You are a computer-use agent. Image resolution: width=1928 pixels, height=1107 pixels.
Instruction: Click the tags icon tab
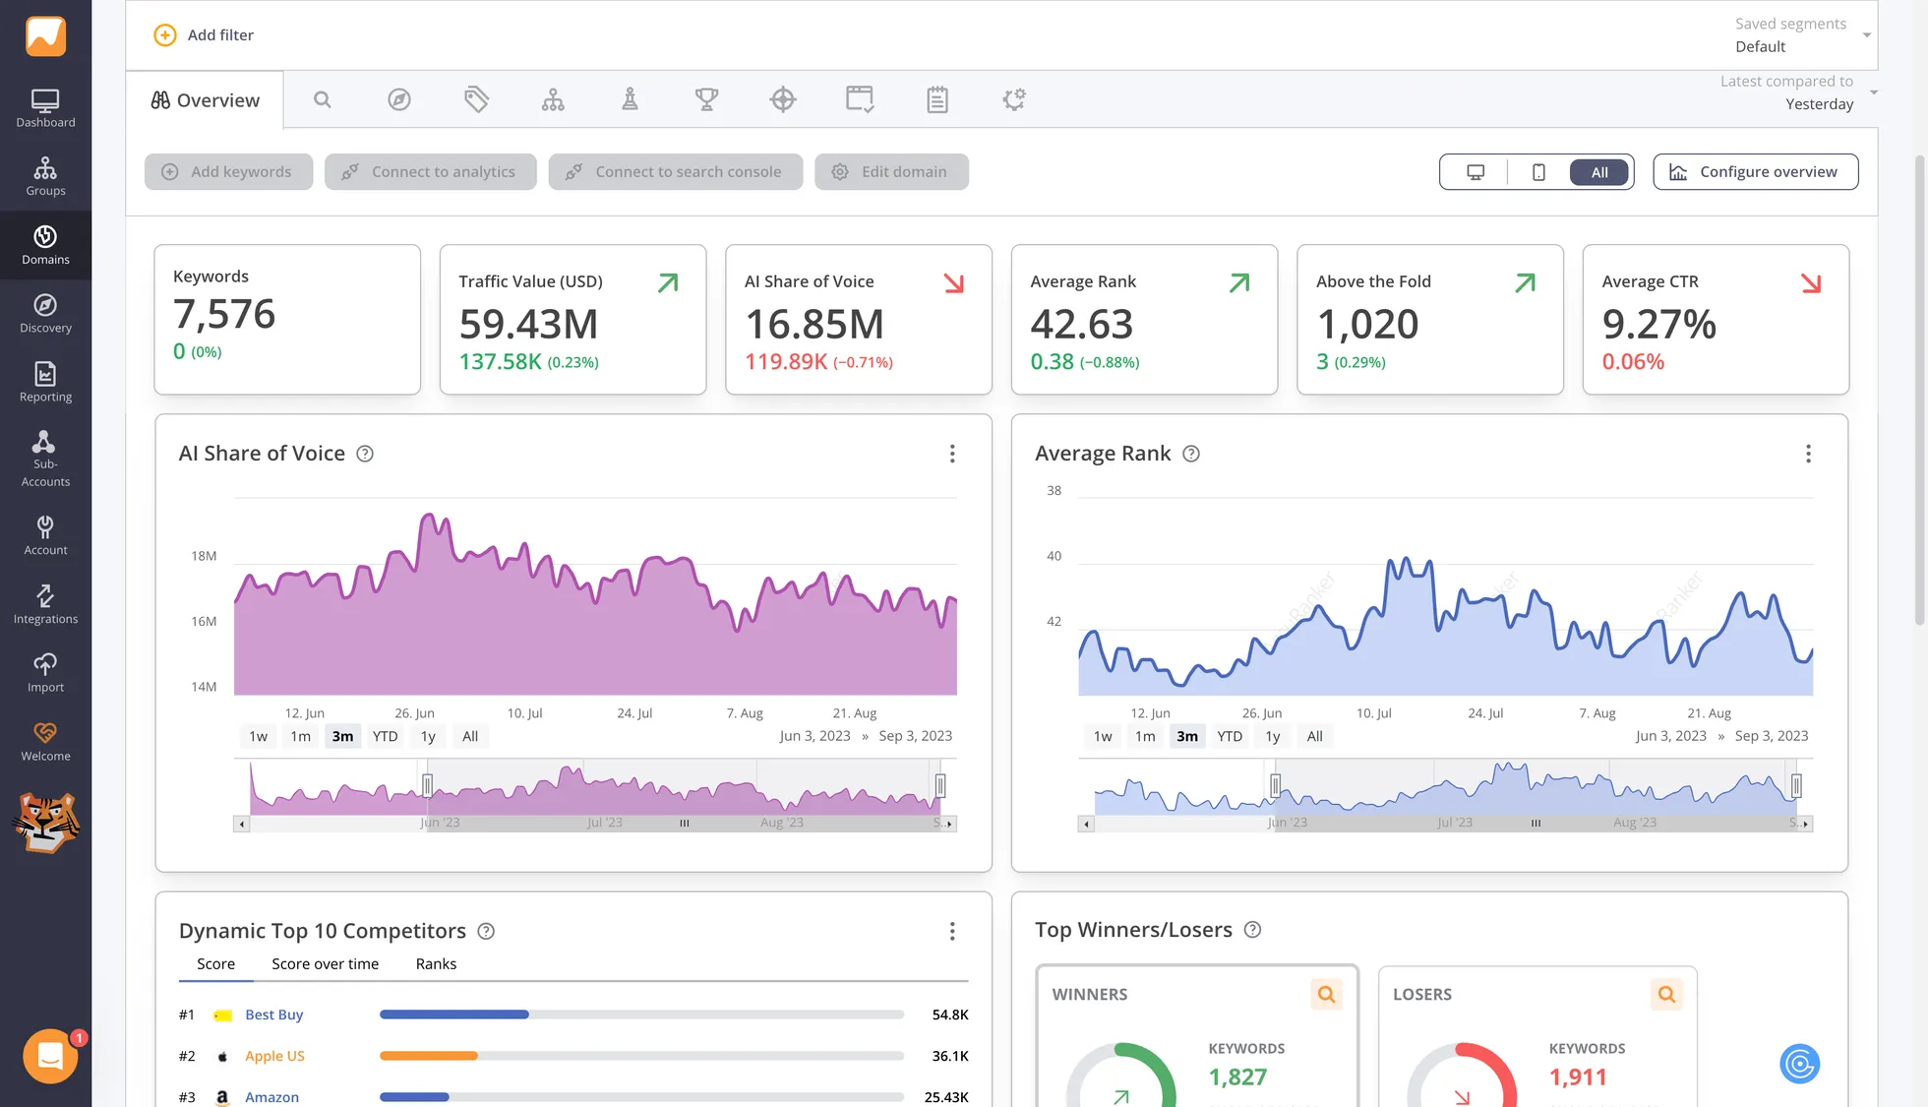pos(476,99)
